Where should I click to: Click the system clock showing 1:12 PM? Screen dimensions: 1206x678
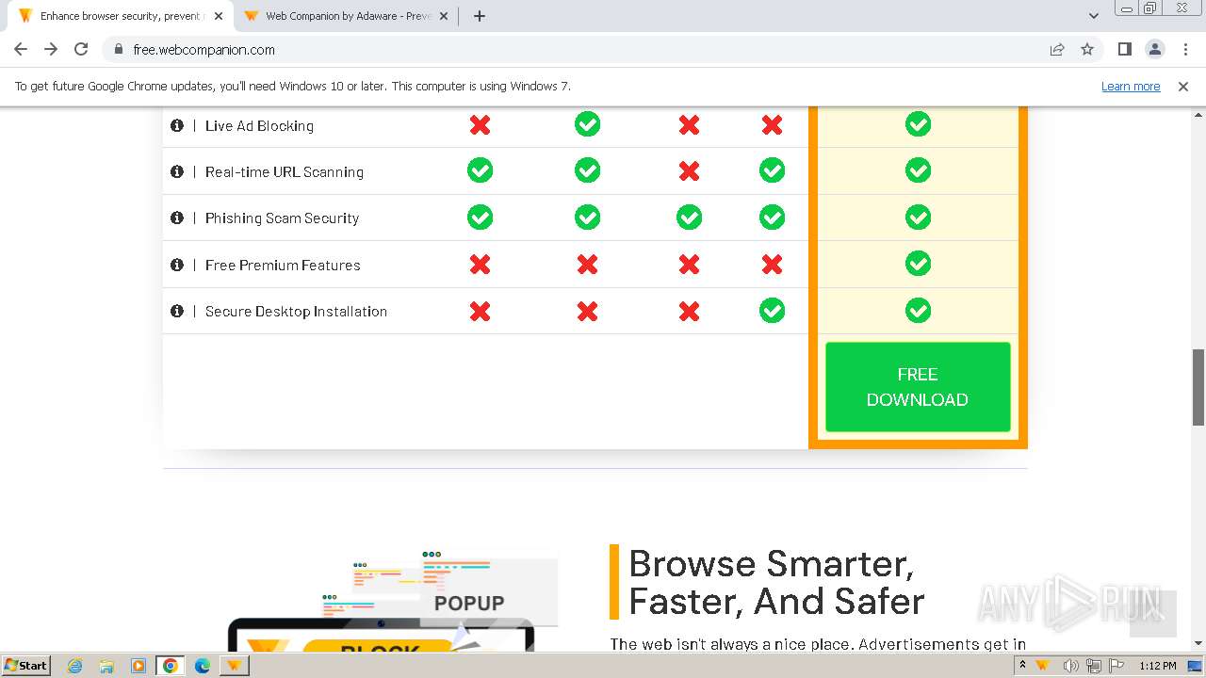pos(1158,666)
